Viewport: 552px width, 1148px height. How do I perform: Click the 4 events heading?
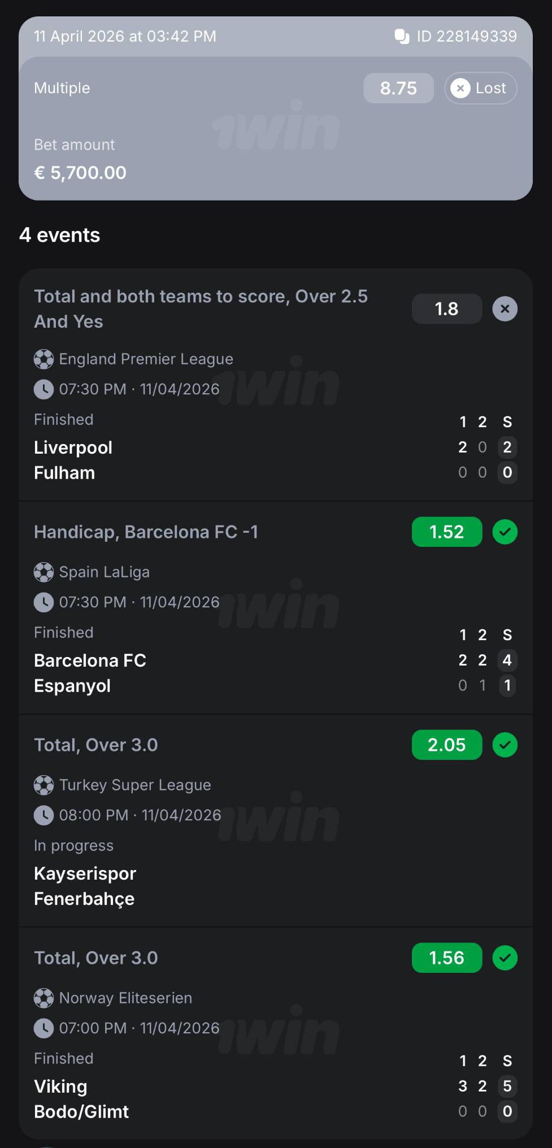[59, 235]
